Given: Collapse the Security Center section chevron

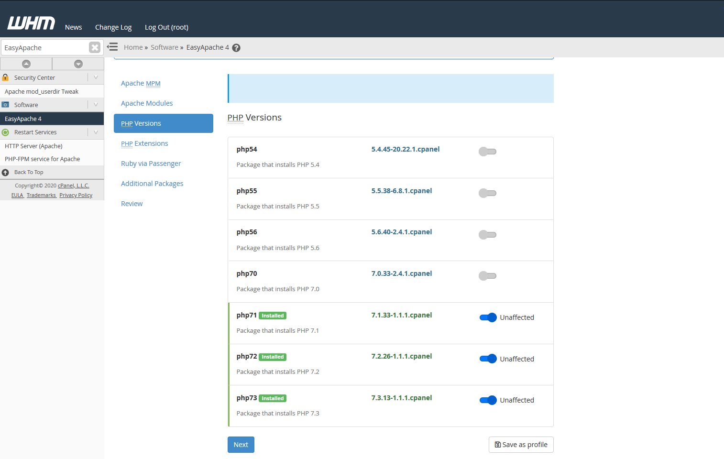Looking at the screenshot, I should click(96, 77).
